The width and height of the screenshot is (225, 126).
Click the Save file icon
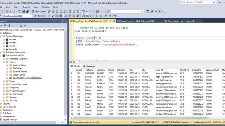tap(24, 12)
